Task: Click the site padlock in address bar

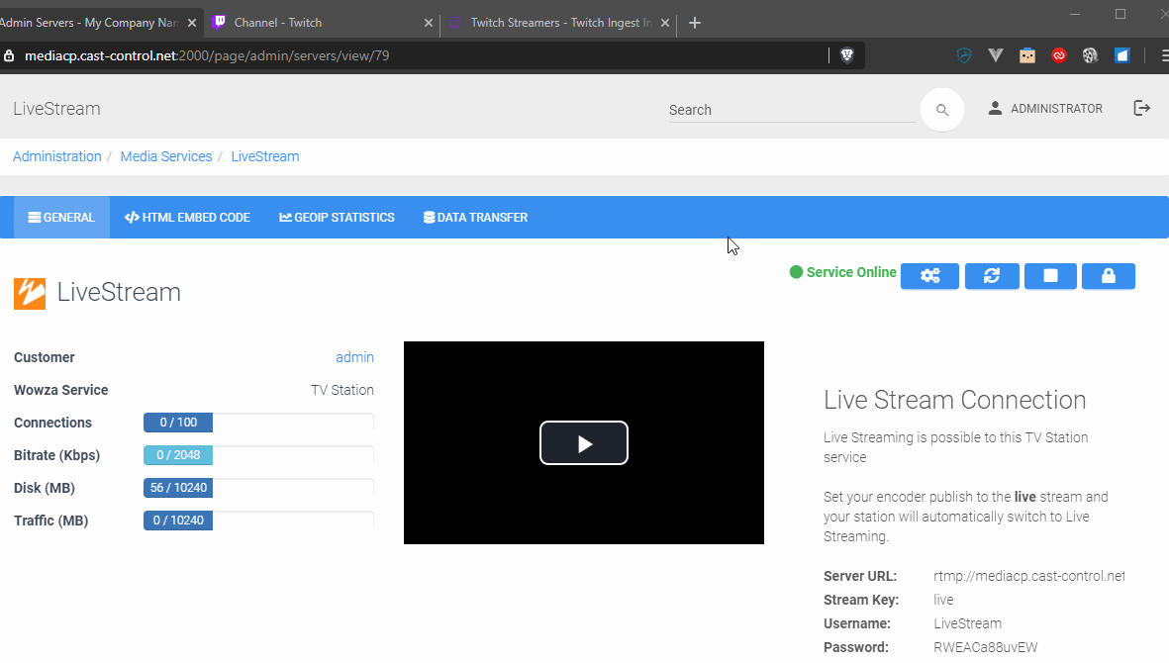Action: pos(9,55)
